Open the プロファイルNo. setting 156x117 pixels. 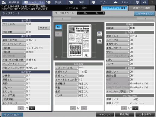point(66,68)
